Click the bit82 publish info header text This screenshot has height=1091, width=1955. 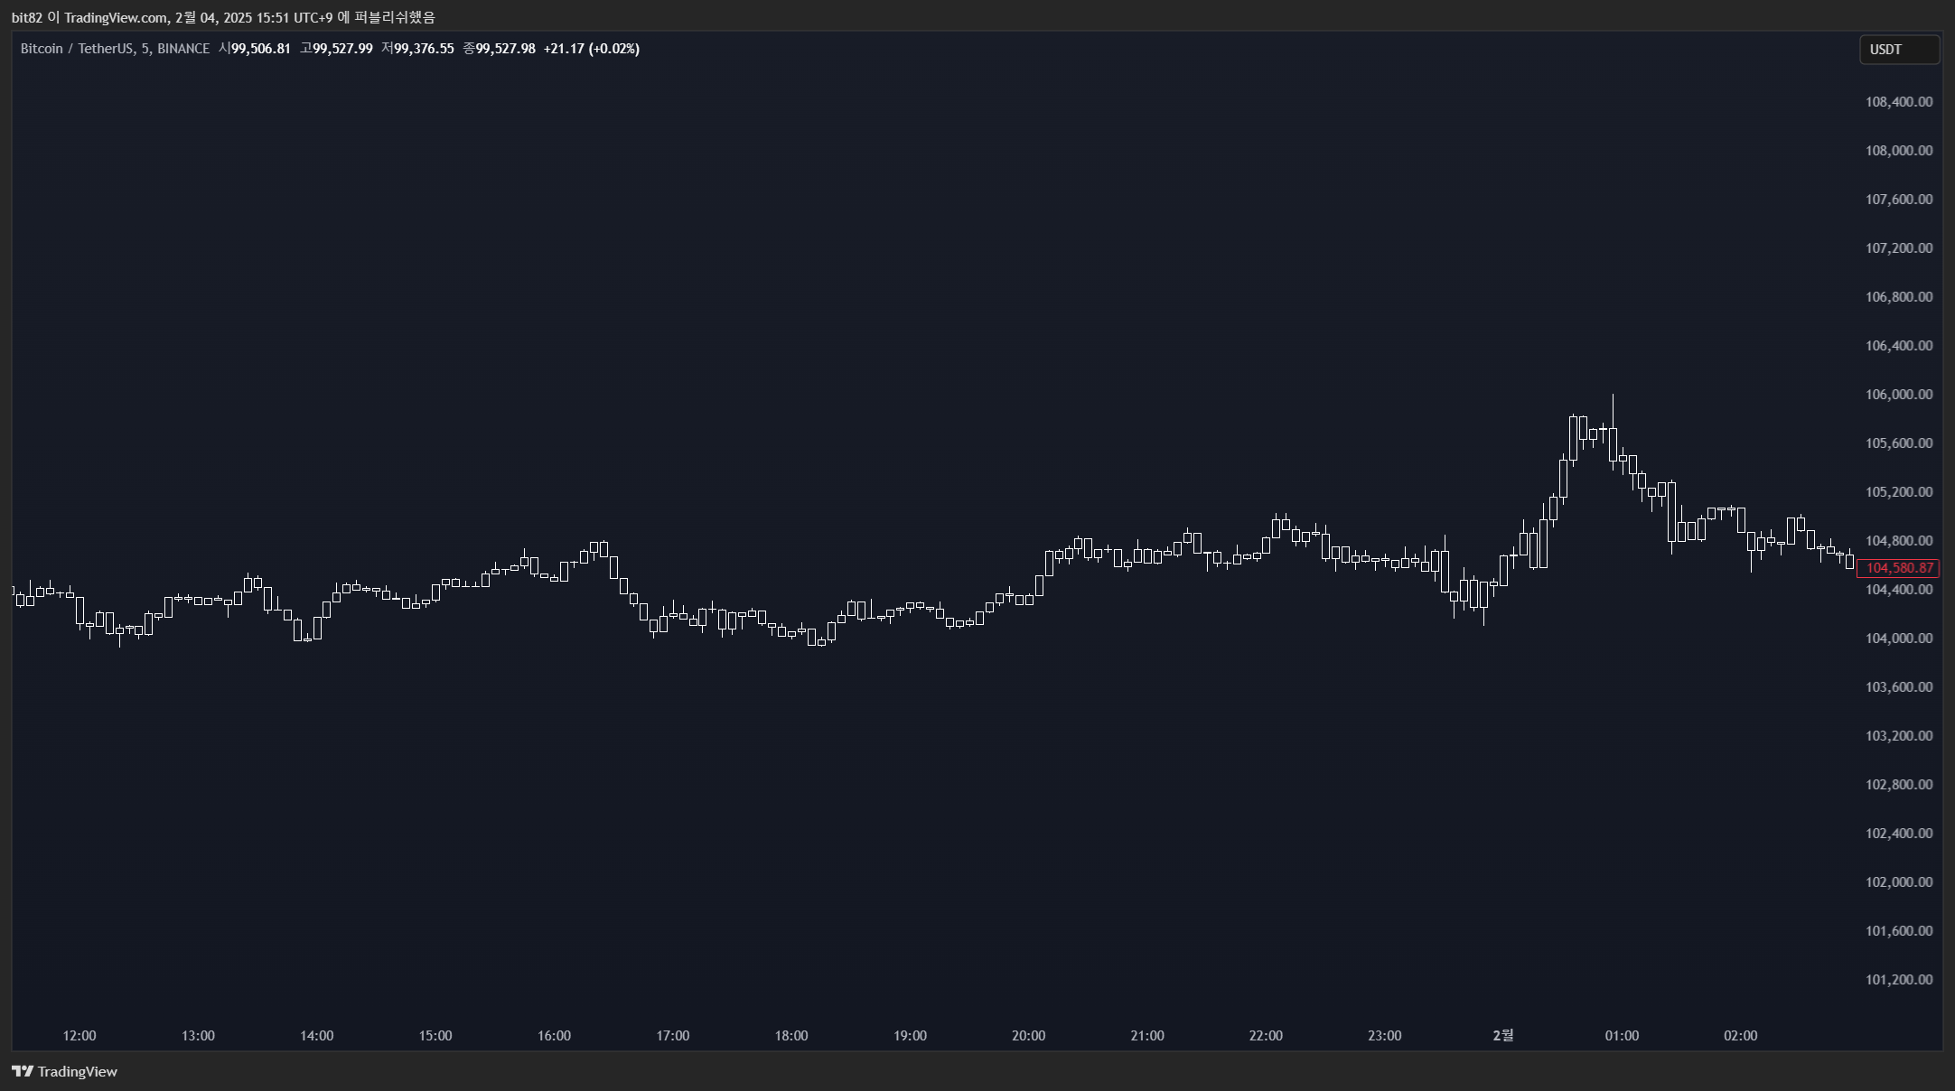(223, 17)
